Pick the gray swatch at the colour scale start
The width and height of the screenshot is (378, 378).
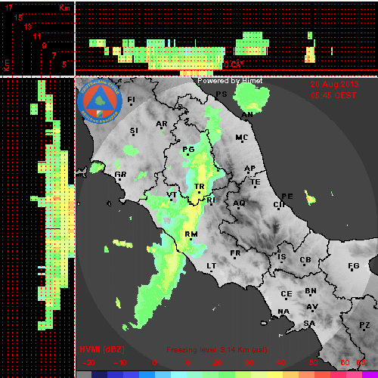[x=84, y=374]
